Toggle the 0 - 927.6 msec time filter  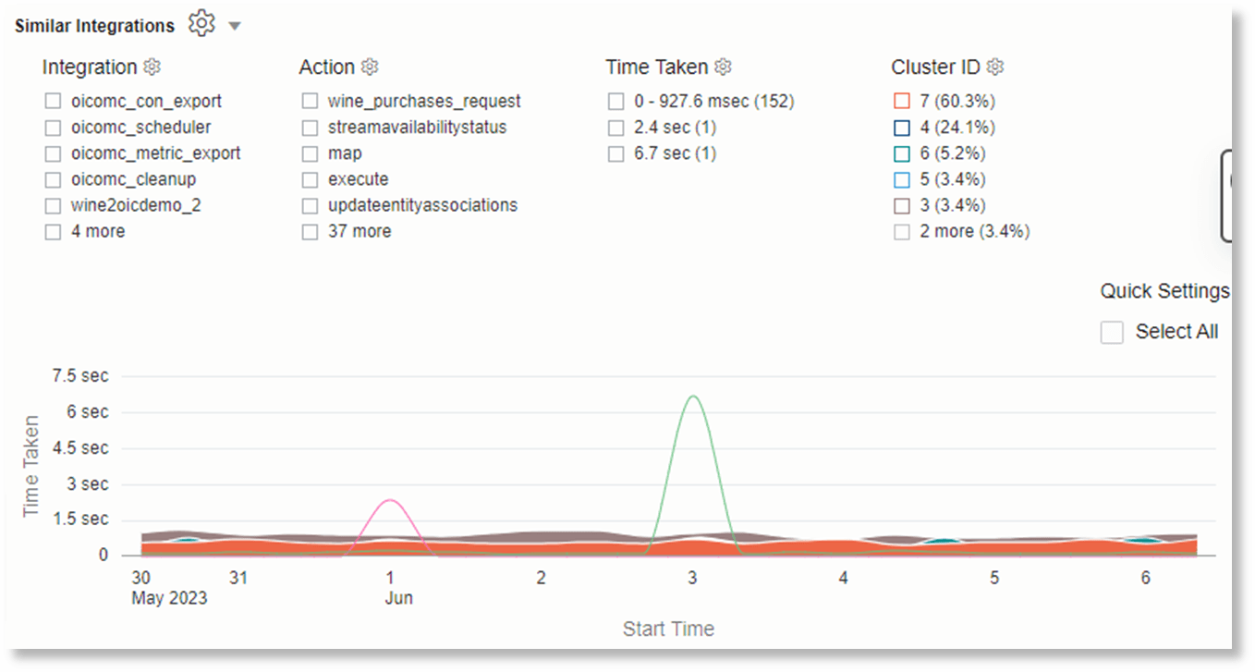(615, 101)
